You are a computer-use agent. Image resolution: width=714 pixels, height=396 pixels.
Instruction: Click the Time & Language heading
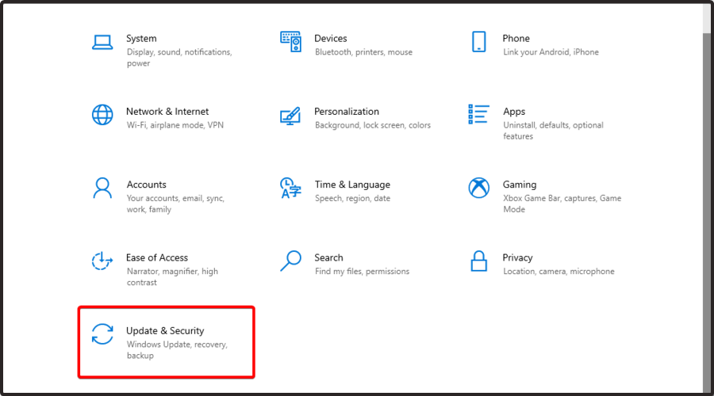(352, 185)
